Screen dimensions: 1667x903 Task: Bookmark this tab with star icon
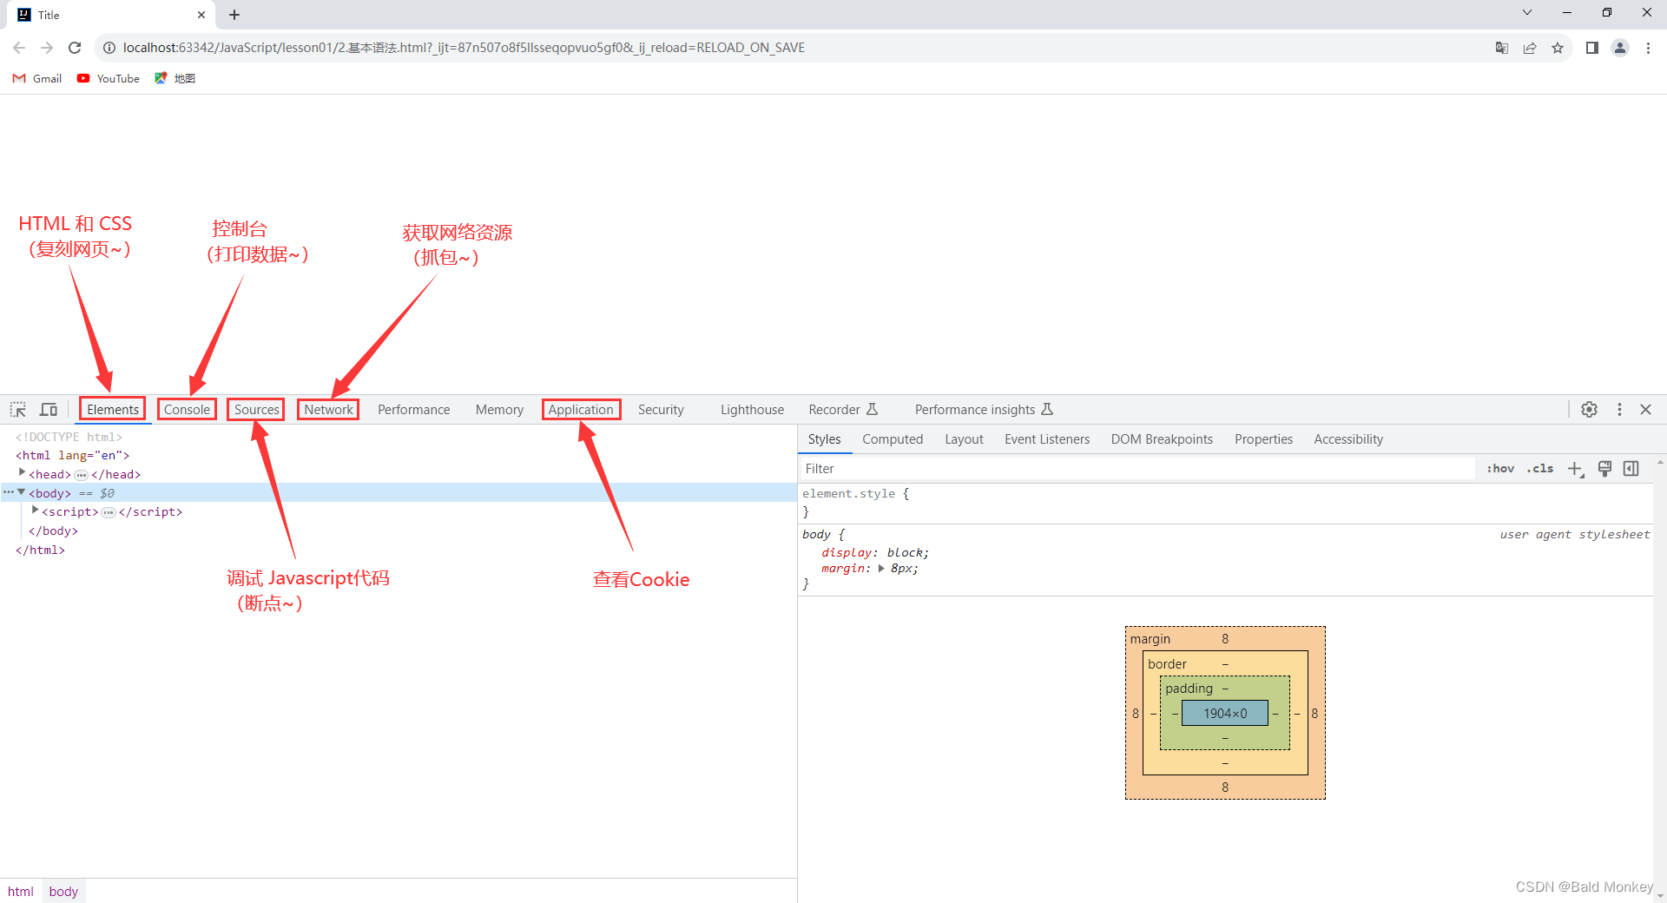1558,48
